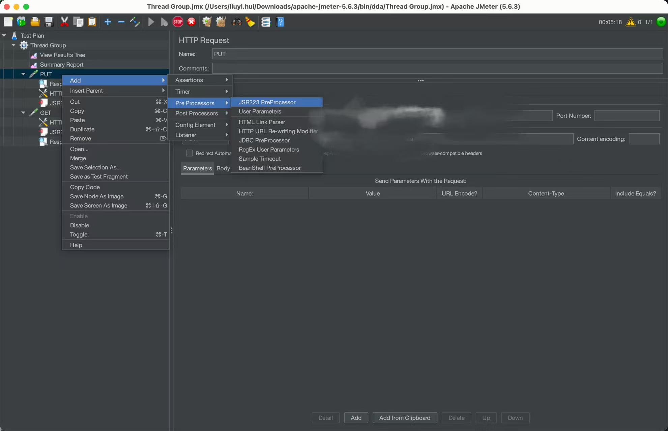Switch to the Parameters tab
Screen dimensions: 668x431
coord(197,168)
